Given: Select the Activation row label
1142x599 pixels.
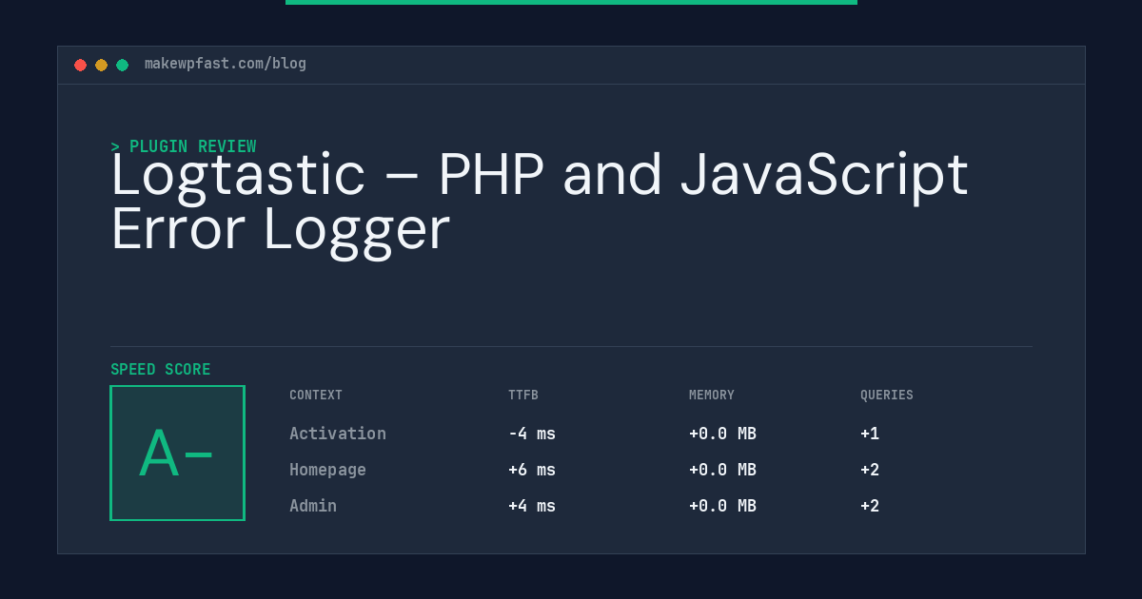Looking at the screenshot, I should coord(338,434).
